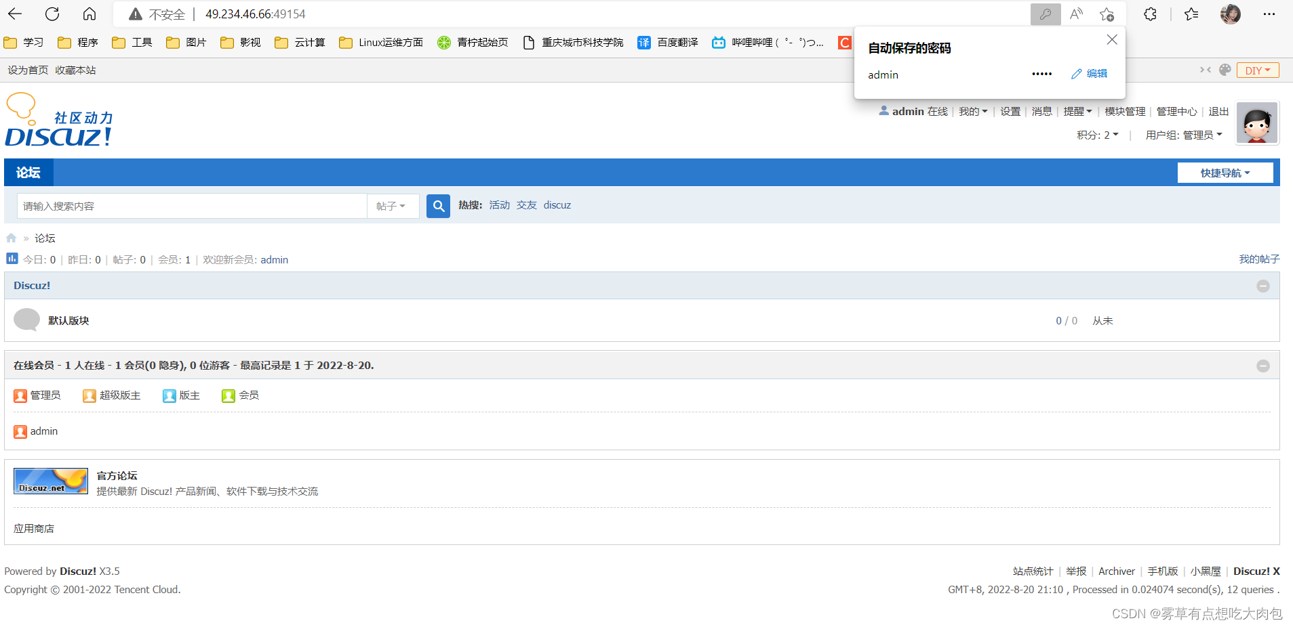Reload the page with the refresh icon
Image resolution: width=1293 pixels, height=627 pixels.
click(52, 14)
